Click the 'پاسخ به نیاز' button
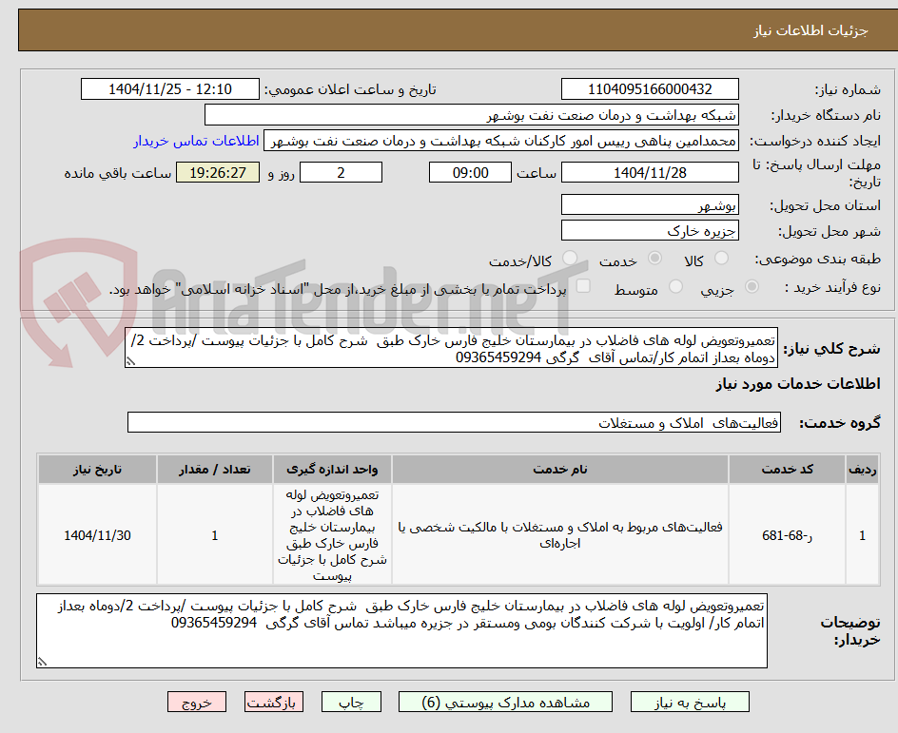 point(690,702)
